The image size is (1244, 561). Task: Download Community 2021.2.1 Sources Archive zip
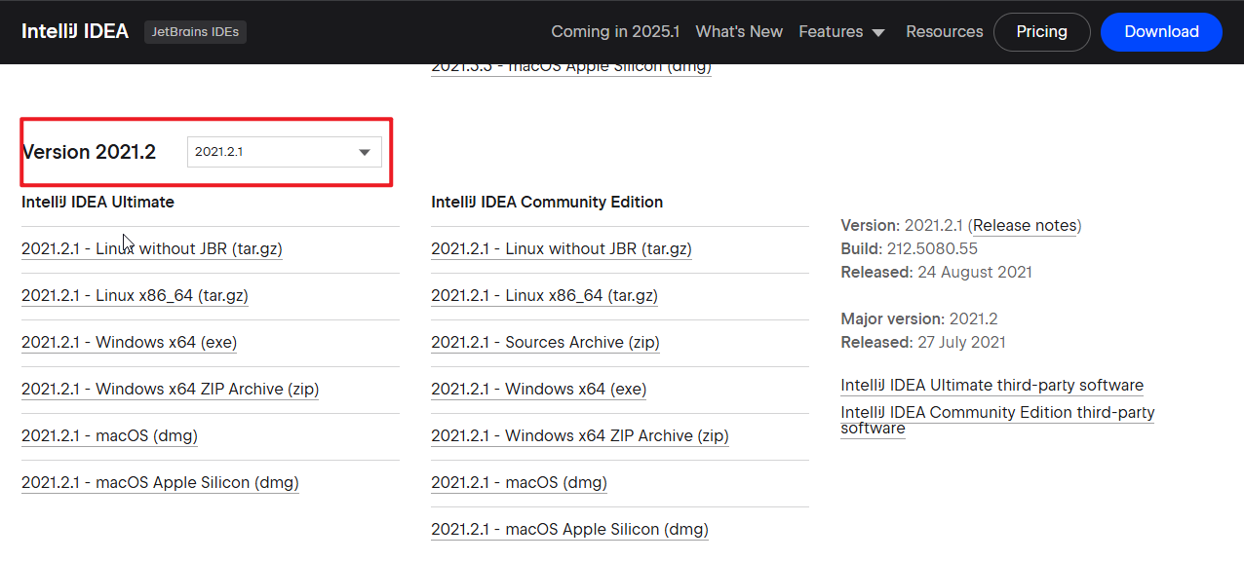pyautogui.click(x=545, y=343)
